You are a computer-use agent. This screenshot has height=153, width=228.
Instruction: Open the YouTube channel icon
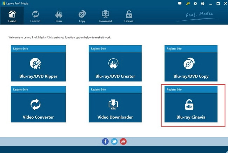pos(123,141)
